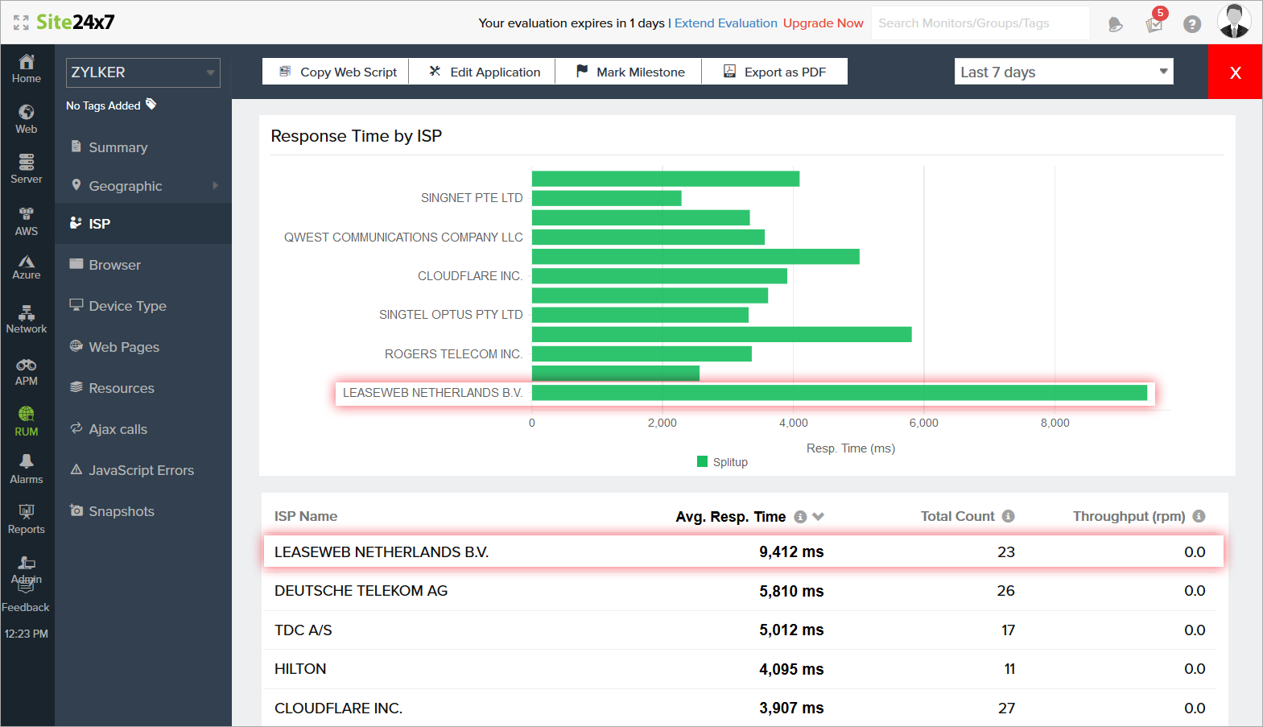Viewport: 1263px width, 727px height.
Task: Open the Alarms bell icon
Action: coord(27,461)
